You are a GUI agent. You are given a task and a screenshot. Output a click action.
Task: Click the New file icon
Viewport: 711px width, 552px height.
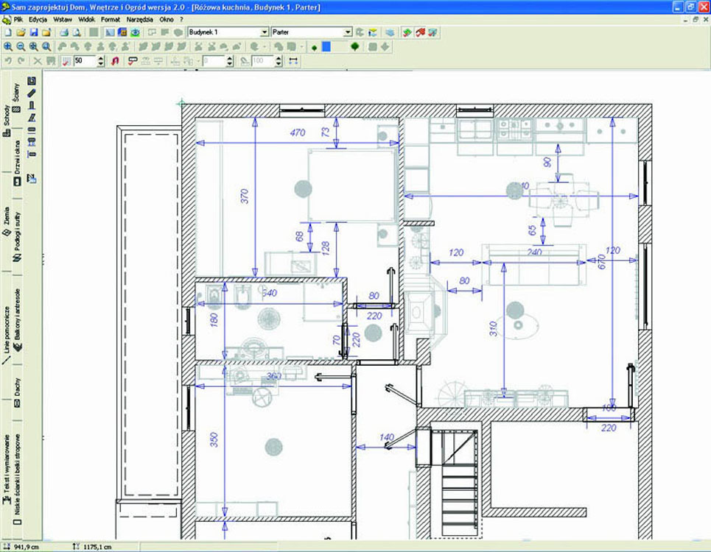pos(7,33)
